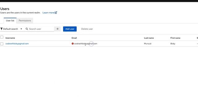Click the Email column header
The height and width of the screenshot is (111, 198).
click(x=74, y=38)
